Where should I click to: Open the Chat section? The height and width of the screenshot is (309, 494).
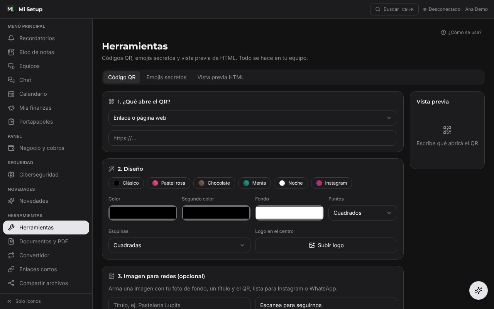pyautogui.click(x=46, y=80)
